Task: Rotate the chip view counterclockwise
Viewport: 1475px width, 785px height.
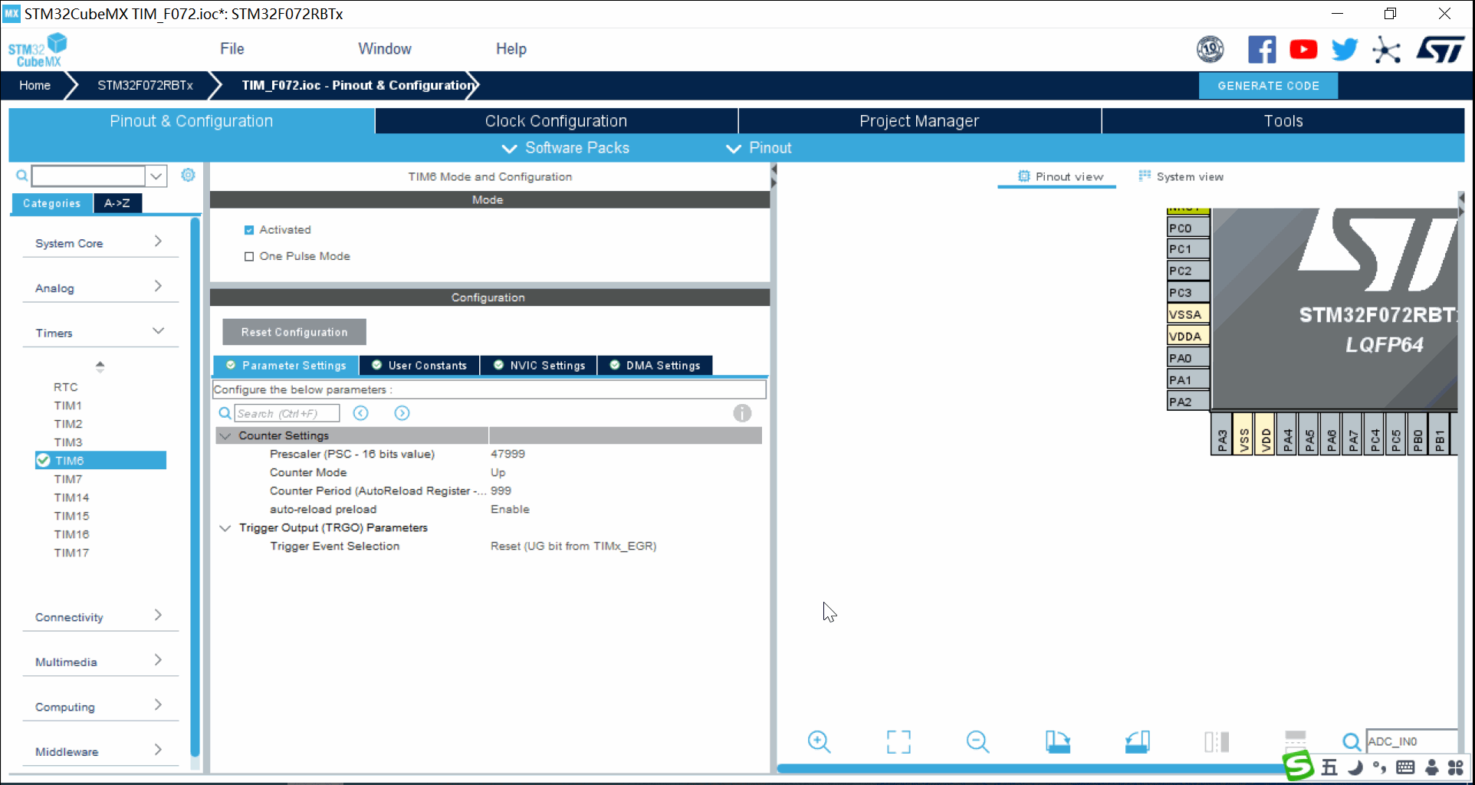Action: pyautogui.click(x=1137, y=741)
